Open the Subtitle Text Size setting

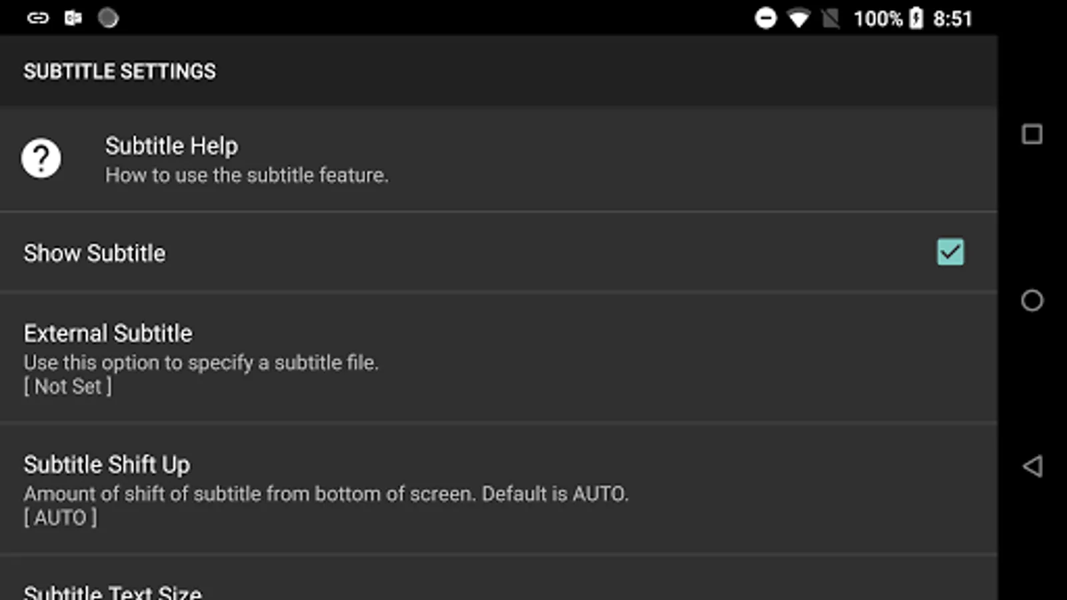(x=112, y=591)
